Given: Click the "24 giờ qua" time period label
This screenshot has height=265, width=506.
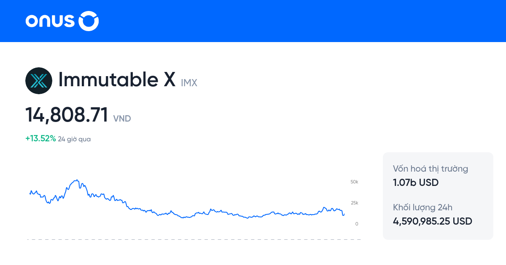Looking at the screenshot, I should pyautogui.click(x=74, y=139).
